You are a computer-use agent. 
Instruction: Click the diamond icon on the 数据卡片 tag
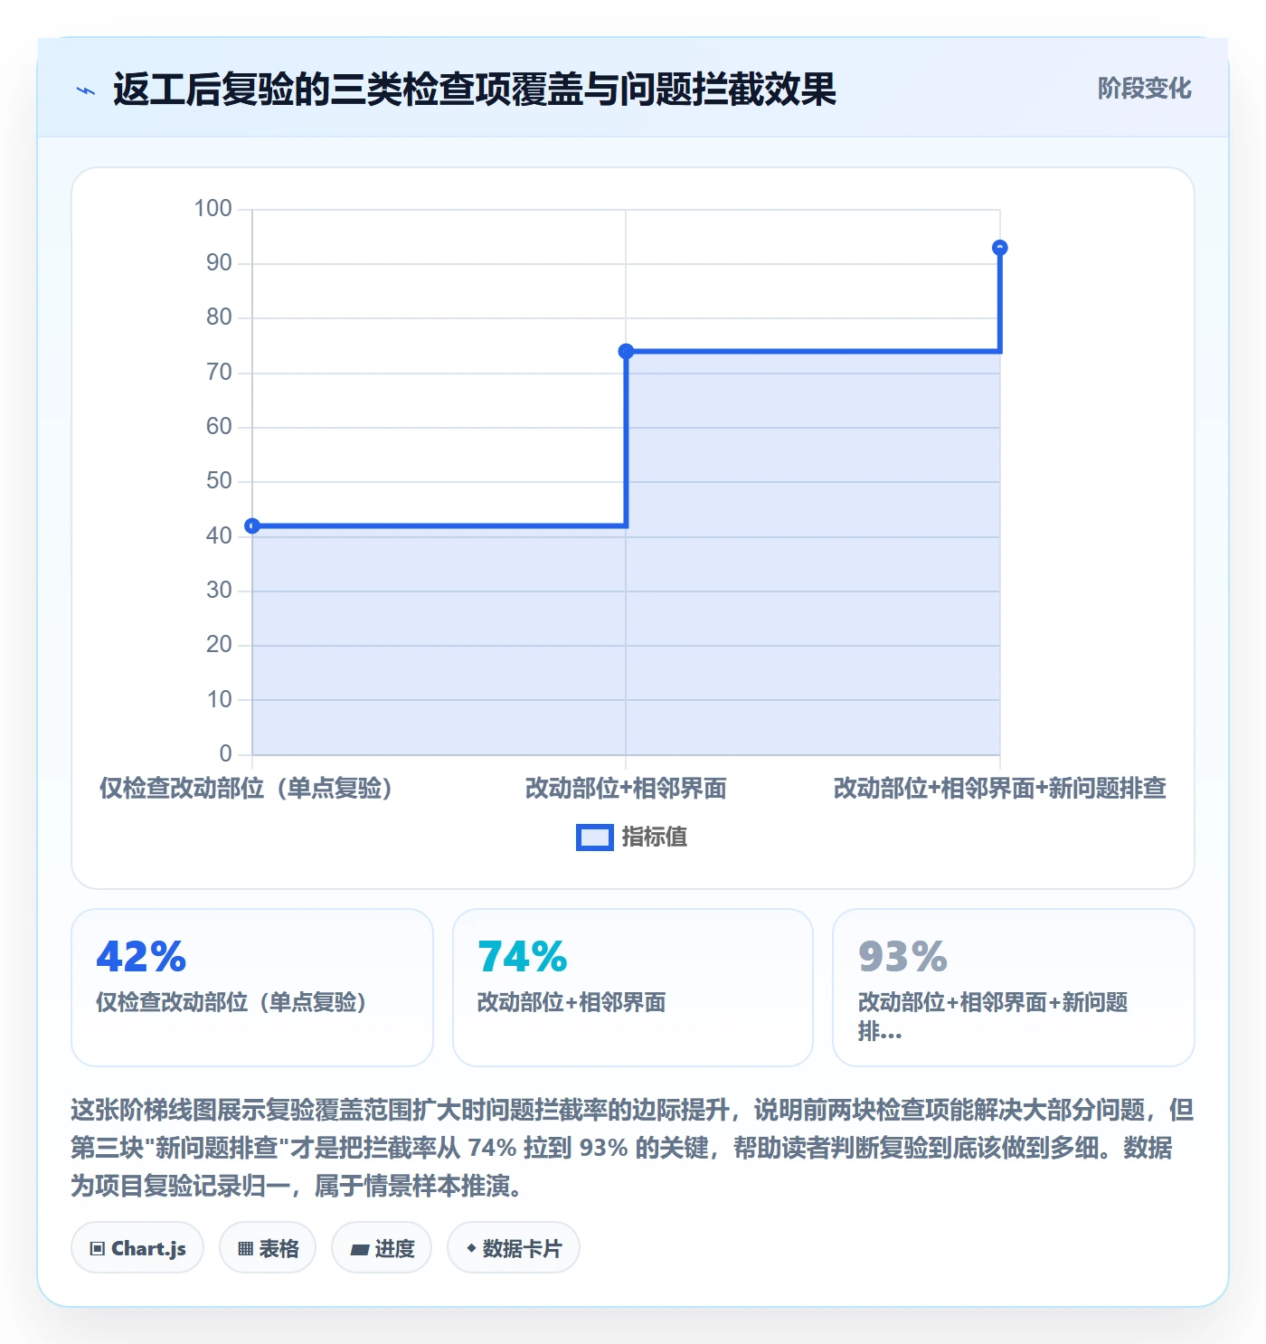471,1248
